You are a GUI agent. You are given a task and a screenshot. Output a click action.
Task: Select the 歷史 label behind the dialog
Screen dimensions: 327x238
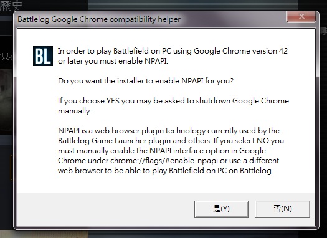coord(11,6)
